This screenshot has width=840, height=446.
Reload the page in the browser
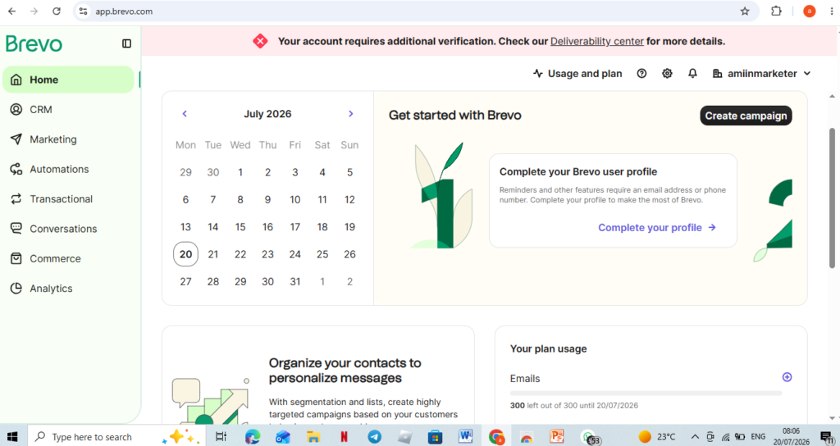57,11
